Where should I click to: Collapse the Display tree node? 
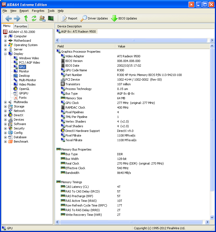click(5, 54)
